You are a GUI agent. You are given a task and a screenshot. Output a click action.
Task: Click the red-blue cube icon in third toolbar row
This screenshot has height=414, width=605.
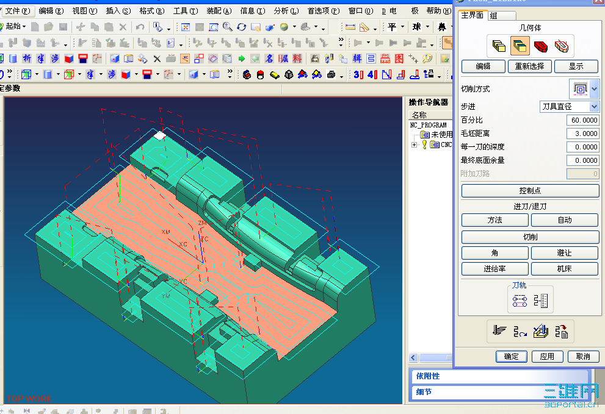click(69, 59)
